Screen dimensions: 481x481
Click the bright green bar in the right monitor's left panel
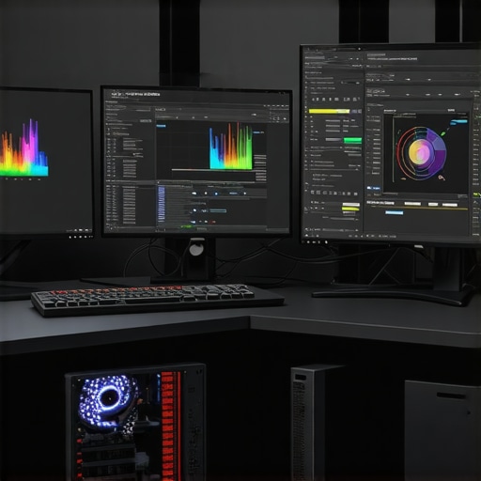(352, 140)
